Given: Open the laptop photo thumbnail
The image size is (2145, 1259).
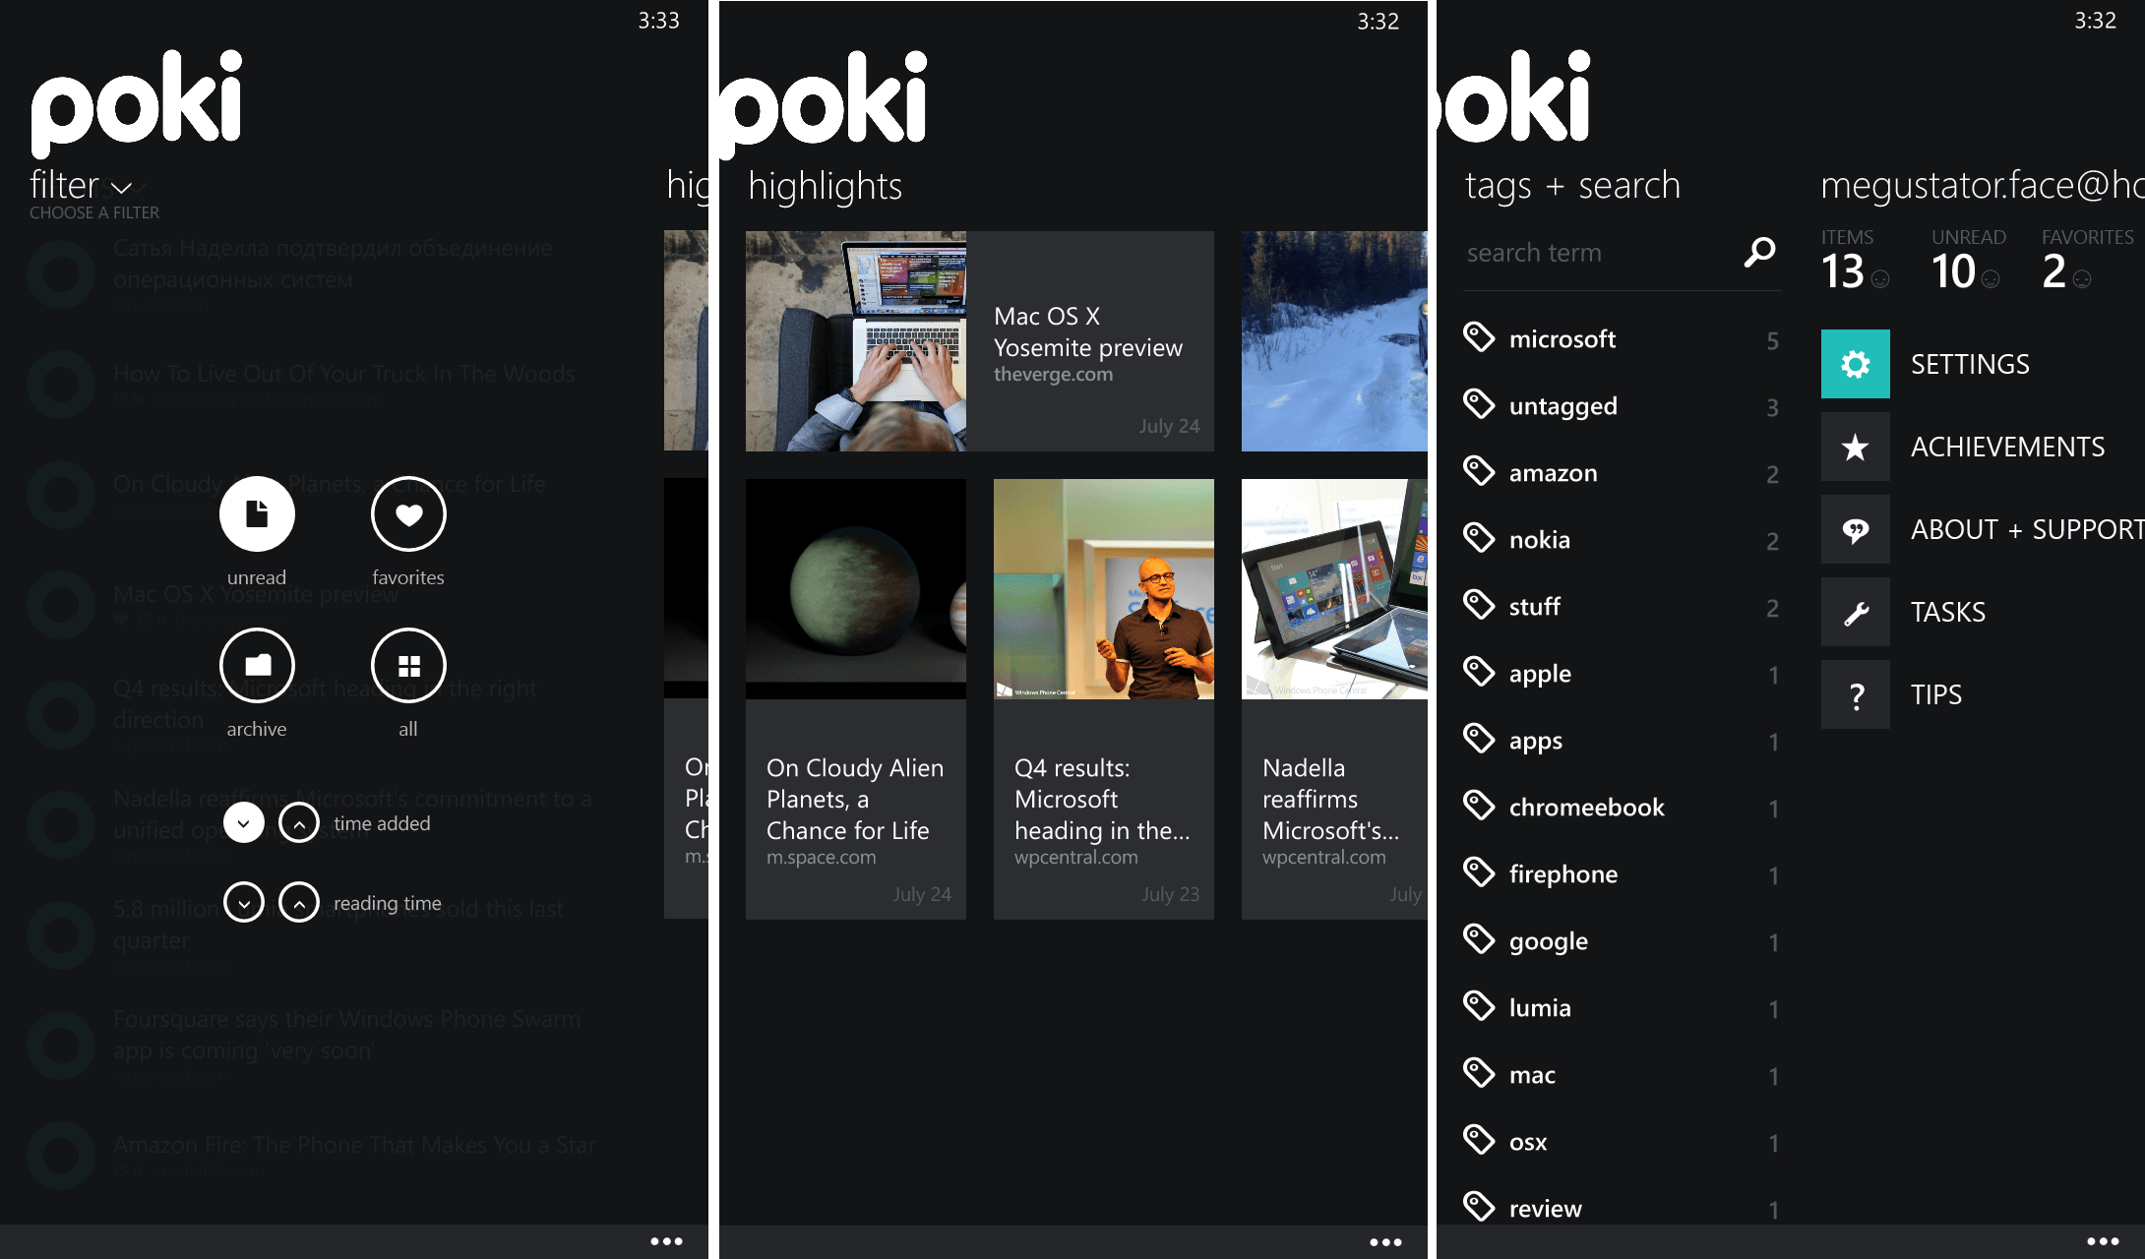Looking at the screenshot, I should point(856,341).
